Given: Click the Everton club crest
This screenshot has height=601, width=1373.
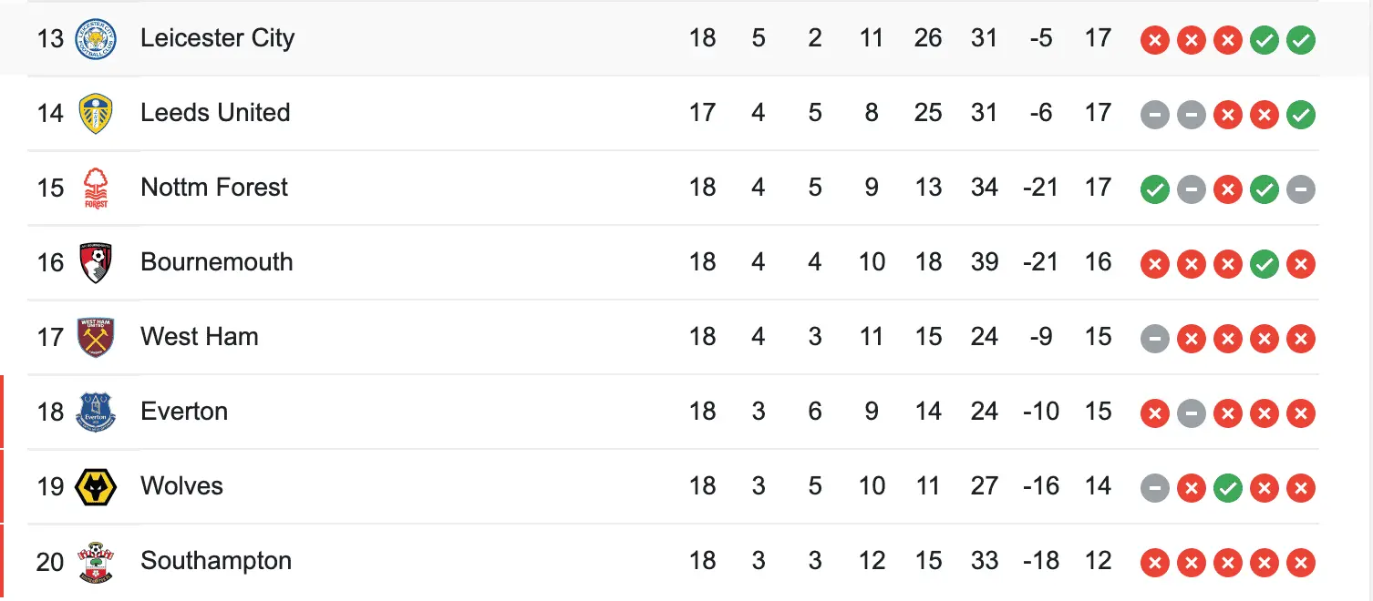Looking at the screenshot, I should pos(96,412).
